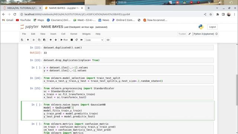Open the Edit menu
The image size is (238, 134).
click(33, 34)
